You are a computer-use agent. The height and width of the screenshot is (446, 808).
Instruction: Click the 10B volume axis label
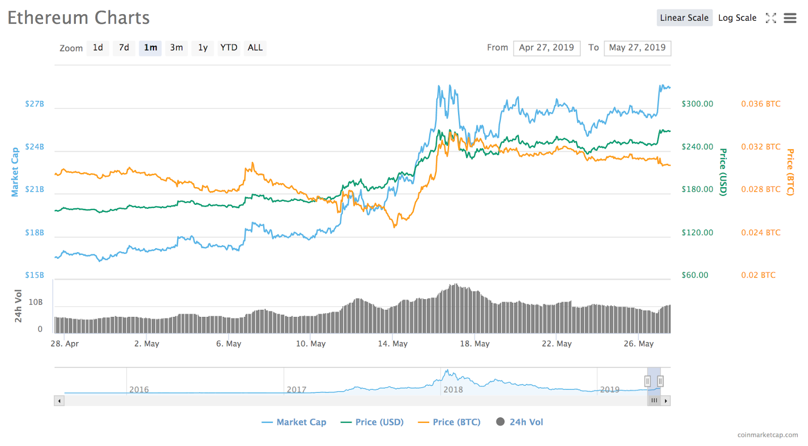click(x=36, y=302)
